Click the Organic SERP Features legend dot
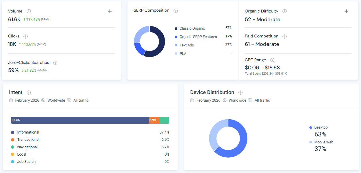This screenshot has height=173, width=361. click(x=176, y=37)
